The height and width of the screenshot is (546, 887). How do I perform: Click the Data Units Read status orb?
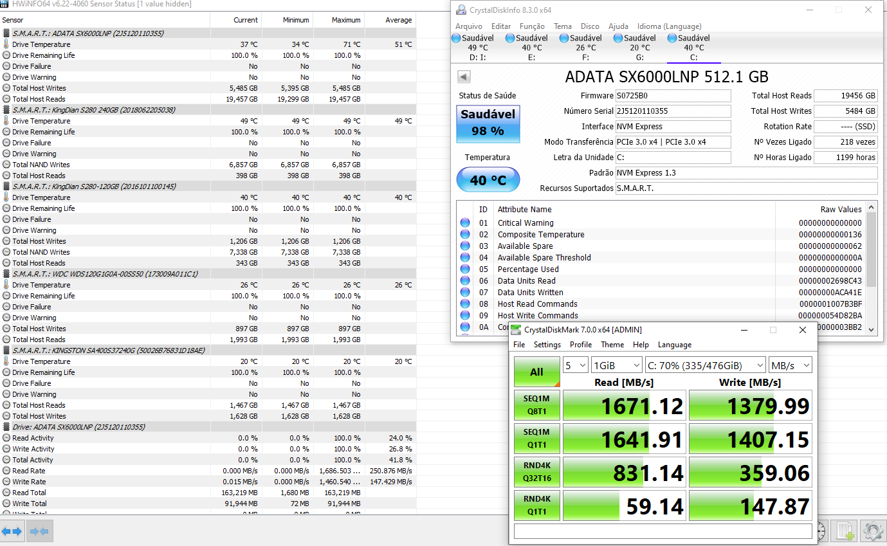[x=465, y=281]
